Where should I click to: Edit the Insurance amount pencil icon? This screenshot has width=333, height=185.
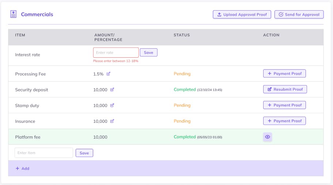click(112, 121)
